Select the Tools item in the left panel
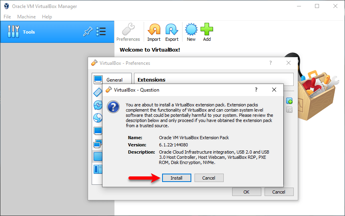The image size is (345, 216). pyautogui.click(x=57, y=32)
